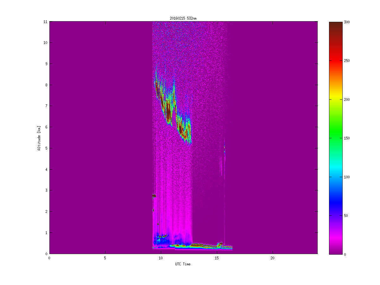Click the color bar gradient scale
380x285 pixels.
(x=335, y=138)
